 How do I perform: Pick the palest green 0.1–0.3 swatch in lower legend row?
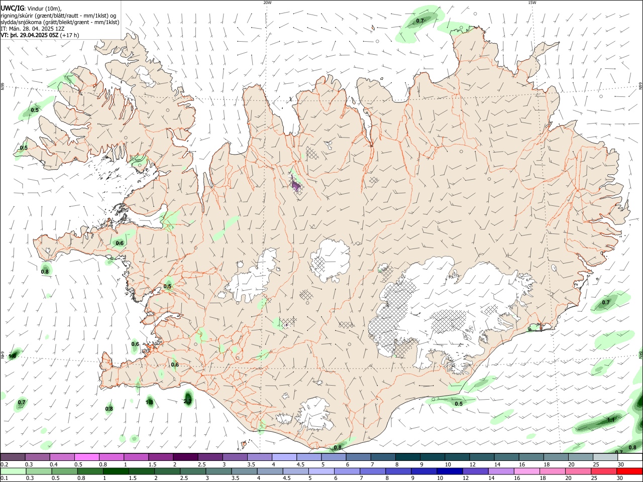(x=13, y=471)
